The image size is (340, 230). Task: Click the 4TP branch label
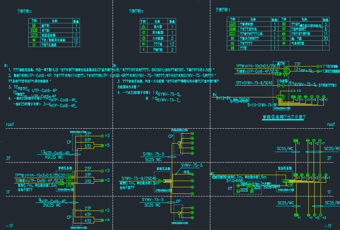tap(88, 215)
